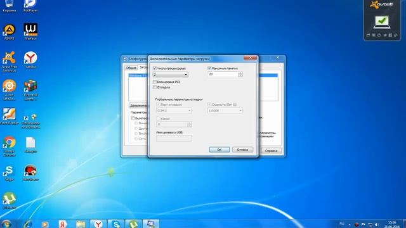Open the uTorrent desktop shortcut

(10, 201)
